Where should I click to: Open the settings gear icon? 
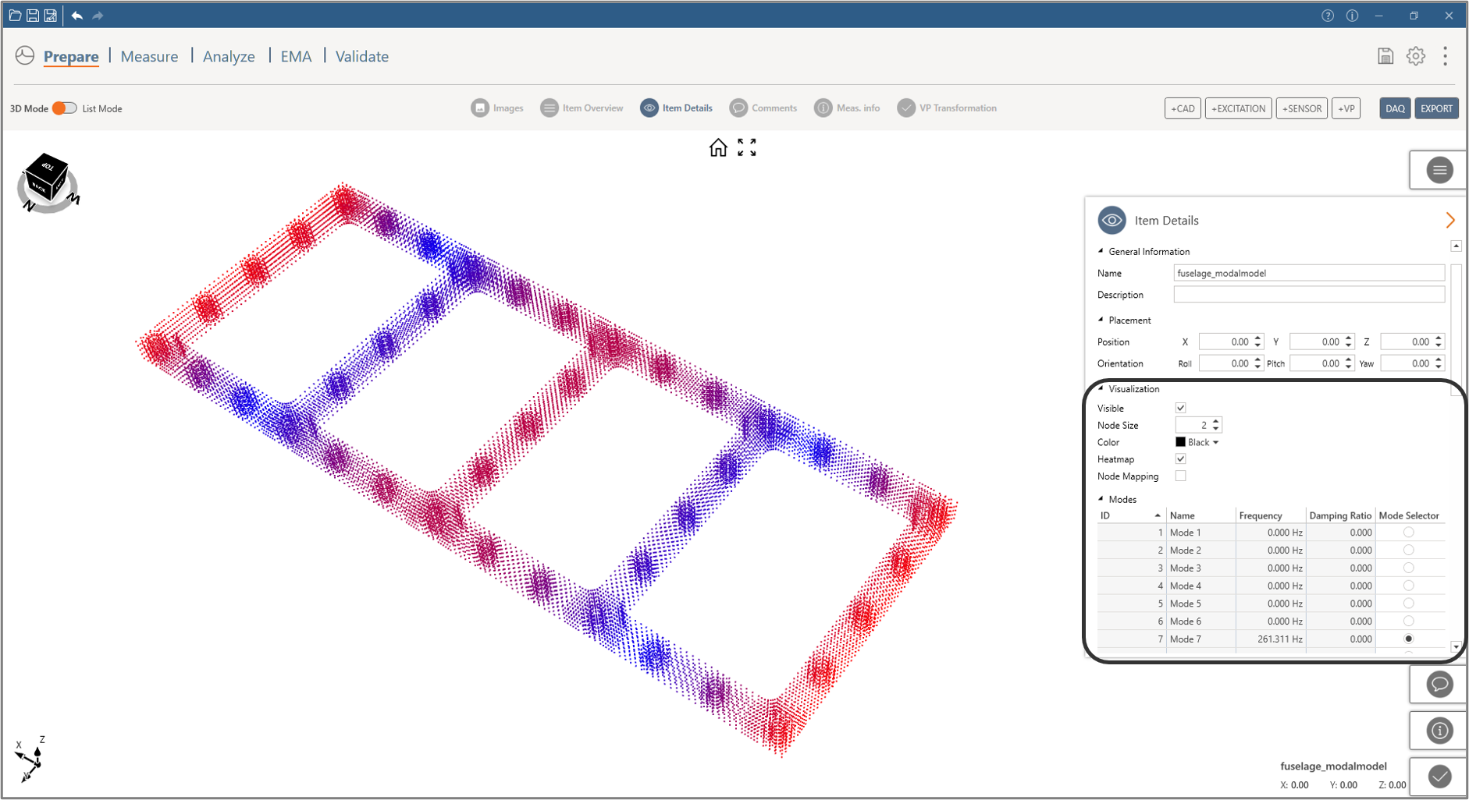click(1415, 56)
